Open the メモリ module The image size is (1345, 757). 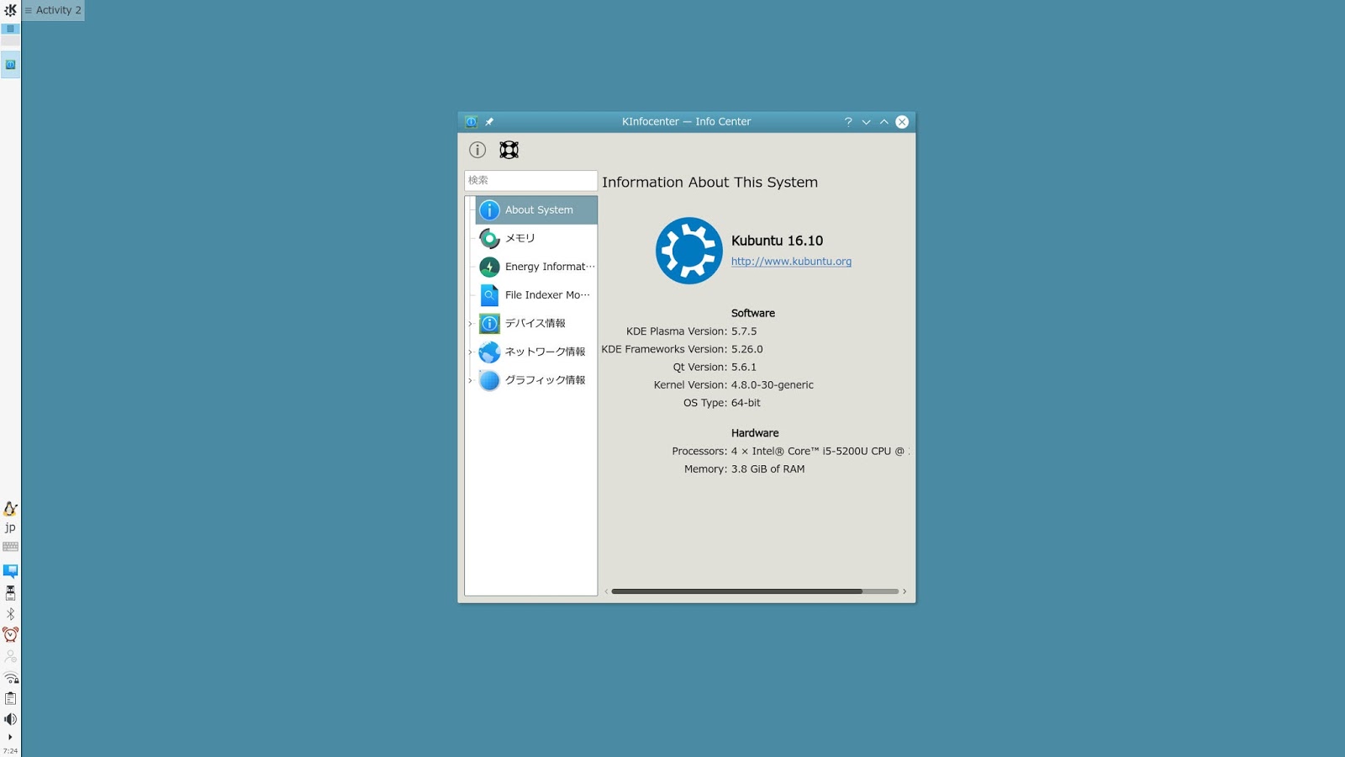click(x=536, y=239)
